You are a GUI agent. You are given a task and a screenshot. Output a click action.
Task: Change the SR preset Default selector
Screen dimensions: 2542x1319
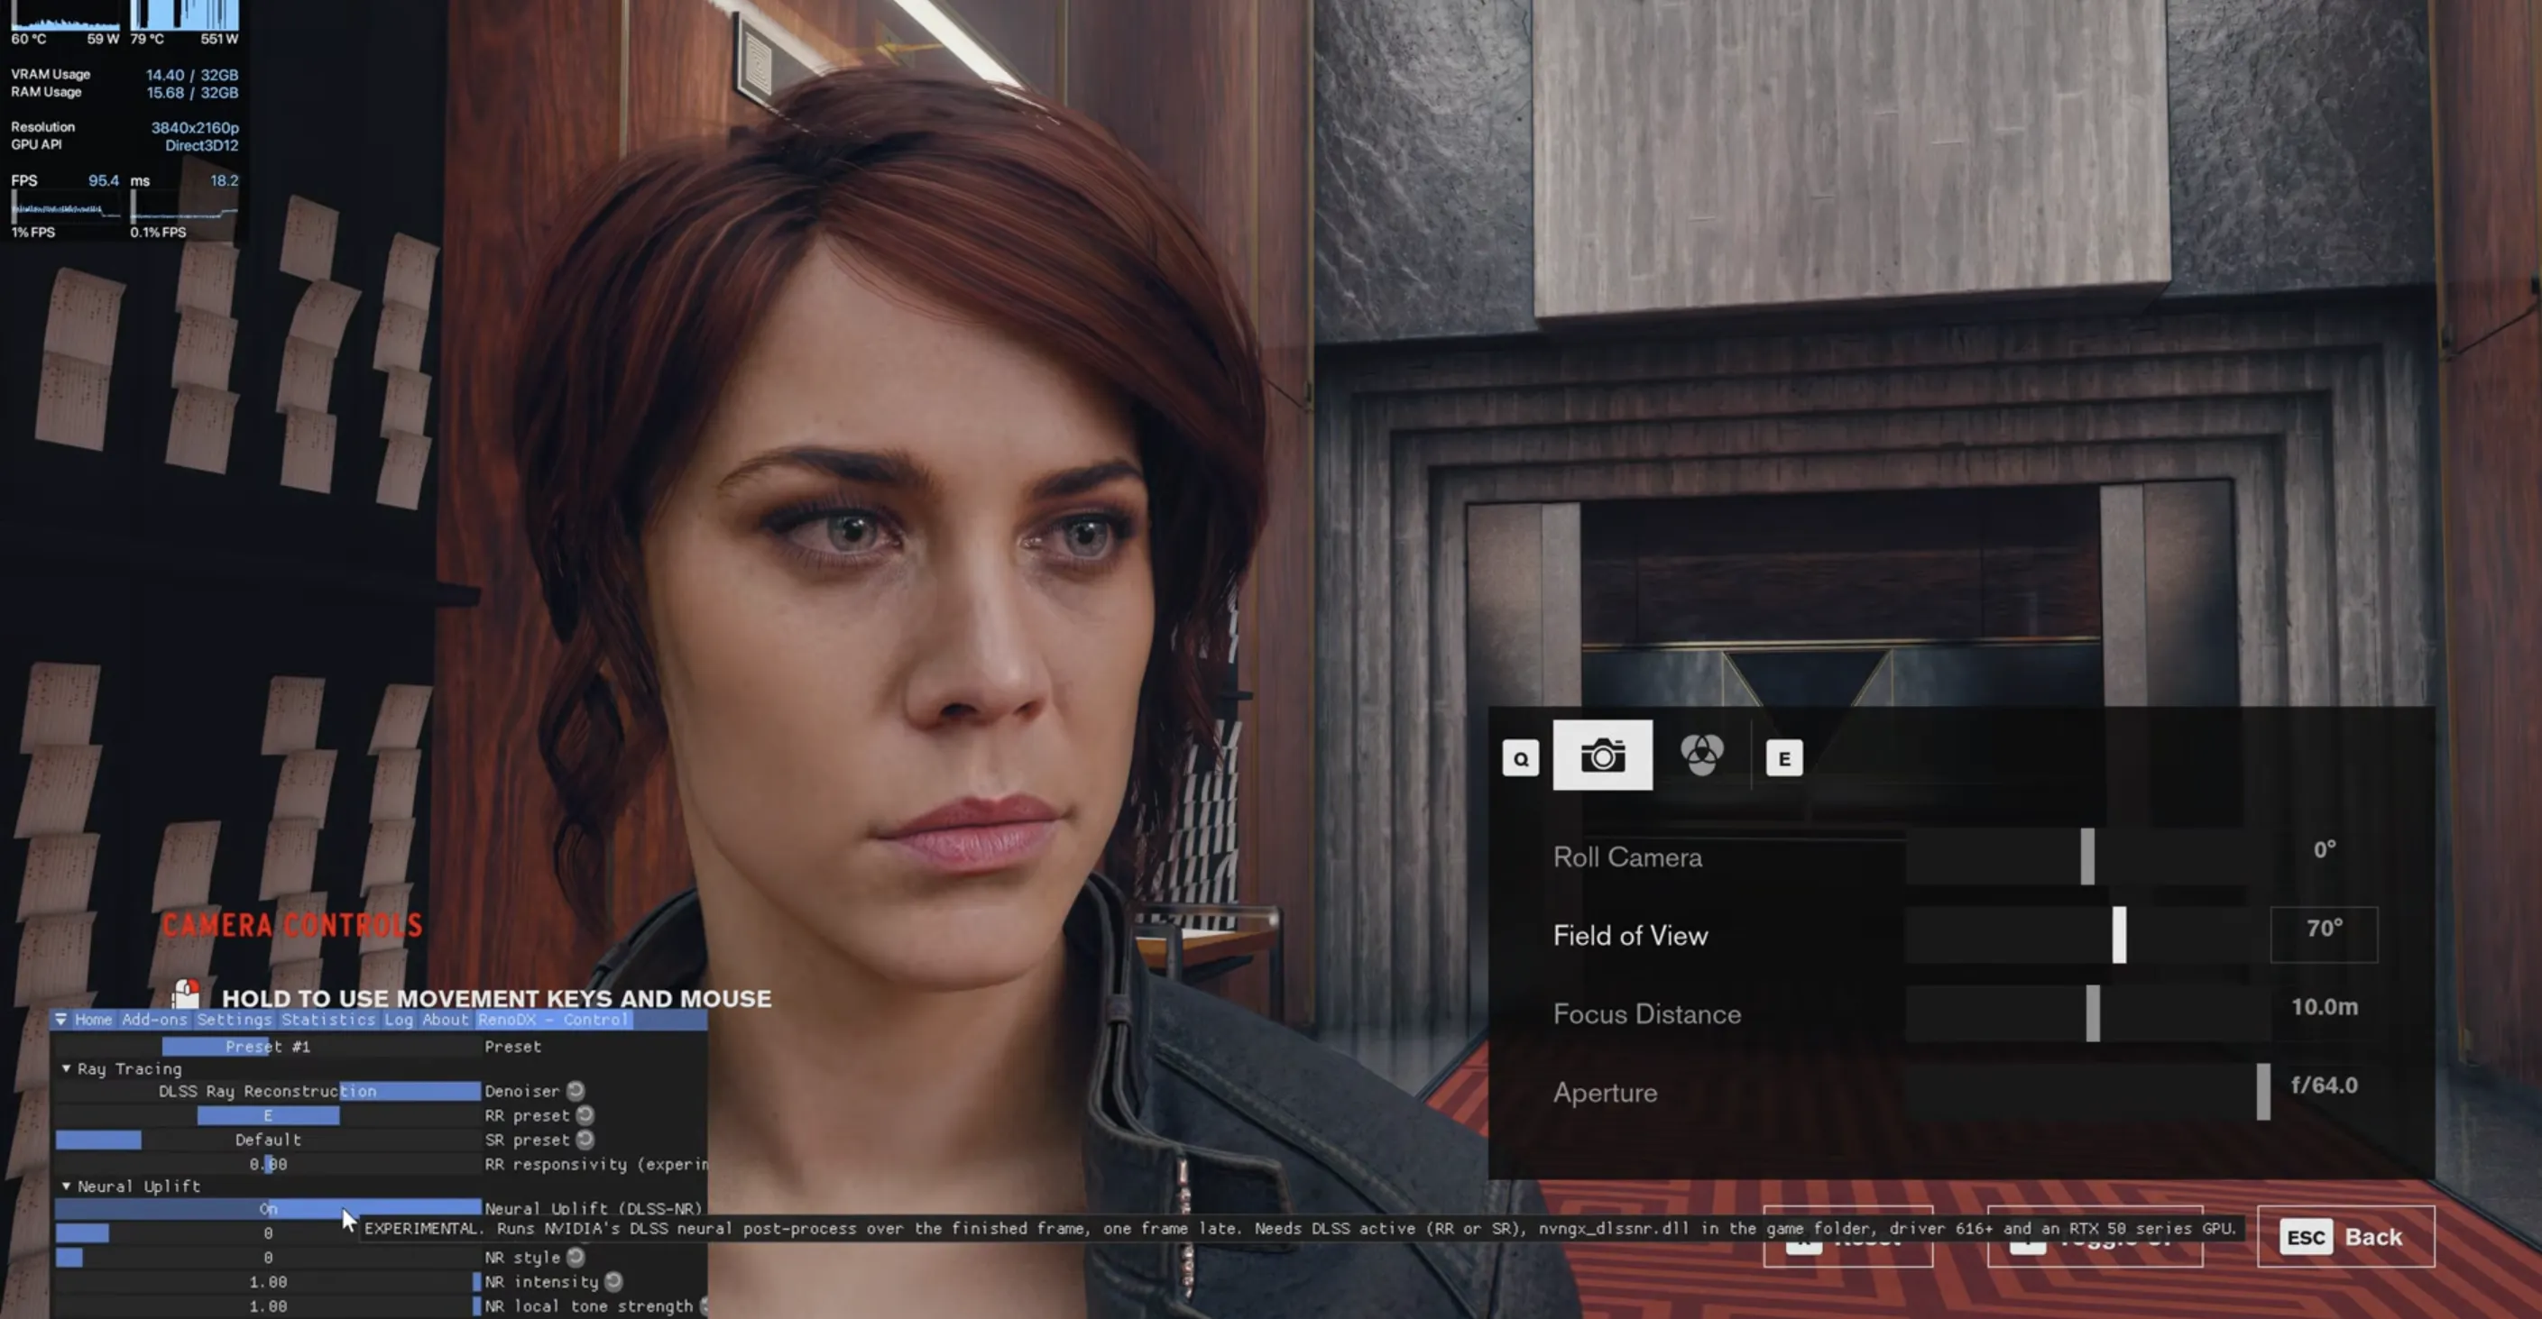267,1140
